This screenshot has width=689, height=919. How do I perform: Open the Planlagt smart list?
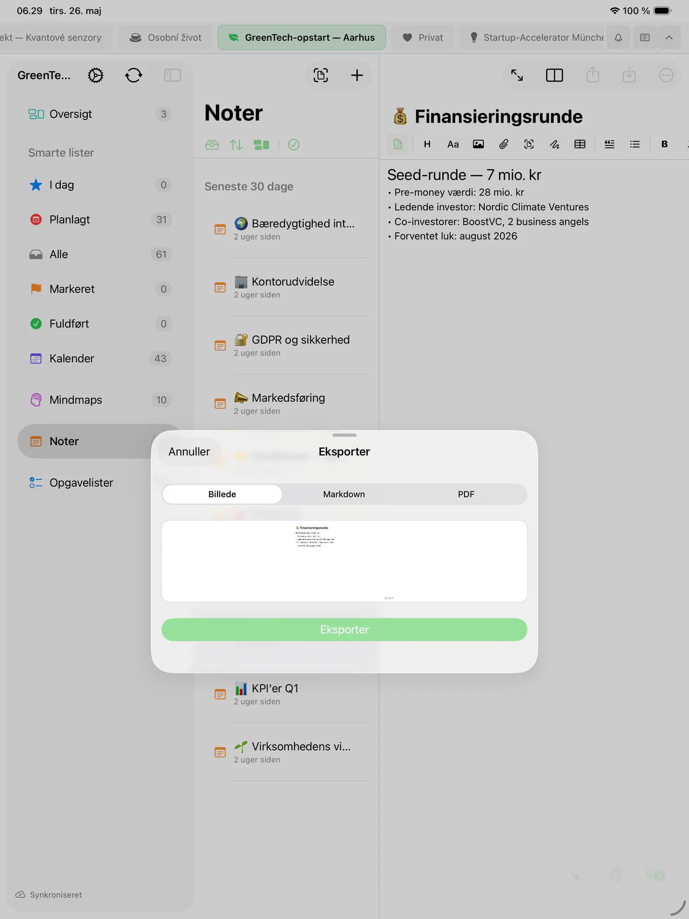tap(100, 220)
